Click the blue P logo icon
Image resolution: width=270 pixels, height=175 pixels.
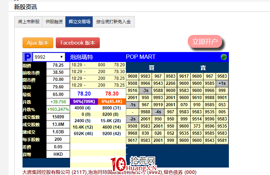tap(28, 57)
